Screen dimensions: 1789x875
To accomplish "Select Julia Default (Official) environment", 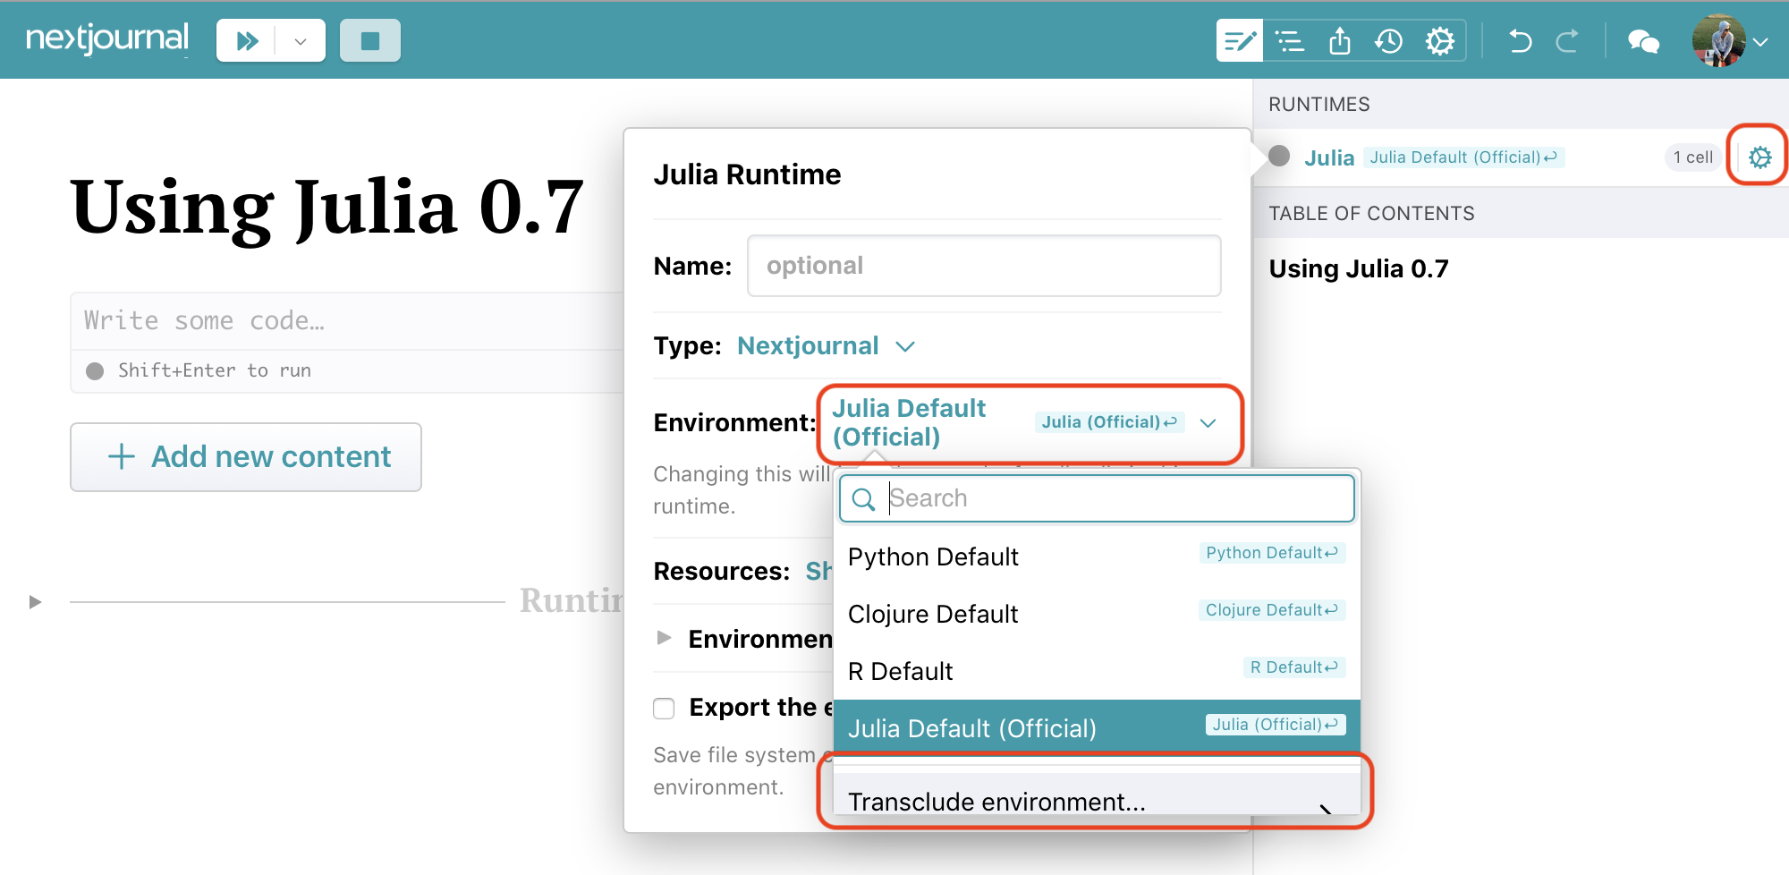I will (1097, 727).
